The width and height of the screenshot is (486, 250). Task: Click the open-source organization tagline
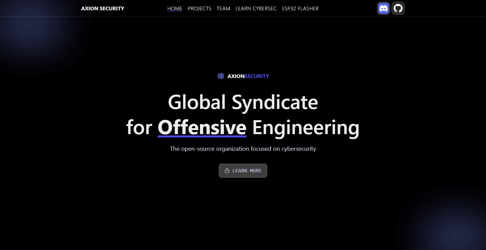(243, 148)
